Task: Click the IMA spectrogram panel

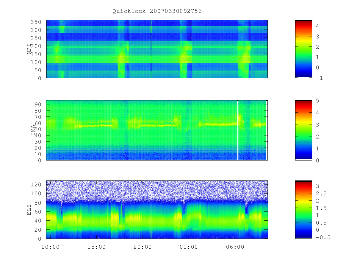Action: (157, 130)
